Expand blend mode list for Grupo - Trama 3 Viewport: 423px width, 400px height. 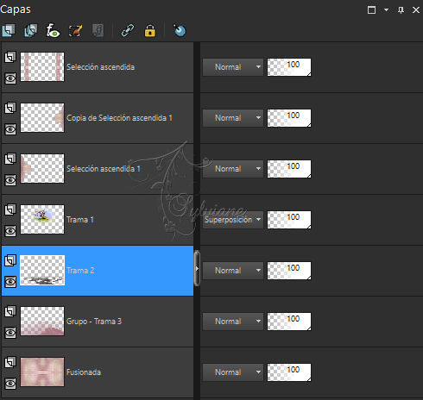pos(233,322)
